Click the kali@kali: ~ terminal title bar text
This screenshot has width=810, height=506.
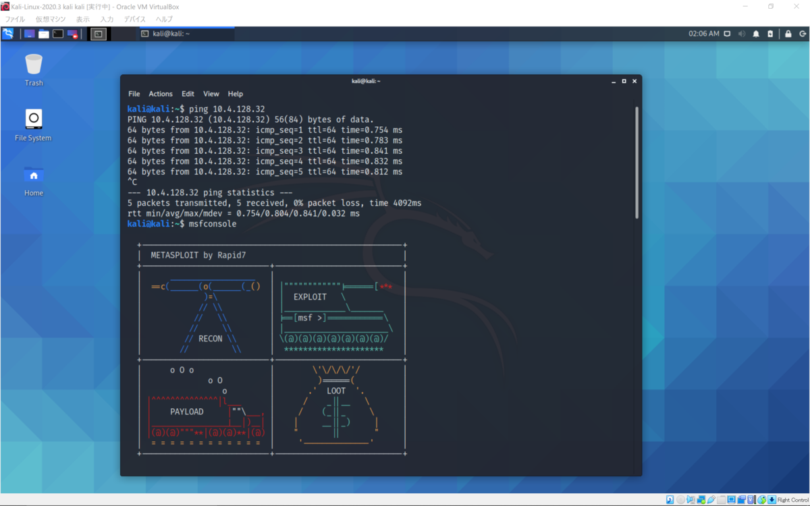click(x=366, y=81)
